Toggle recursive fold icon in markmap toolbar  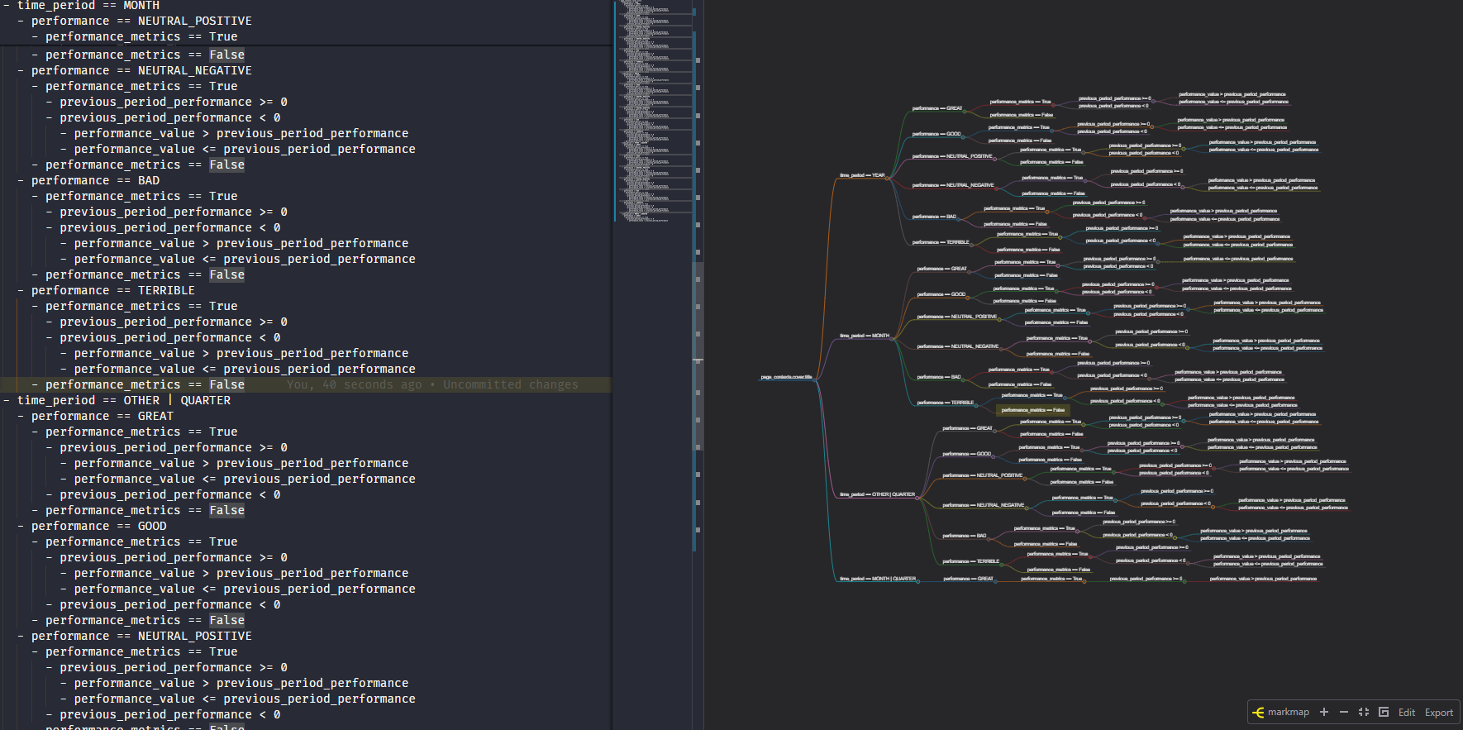1384,713
